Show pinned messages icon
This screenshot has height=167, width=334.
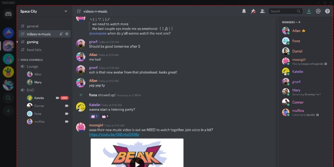point(253,11)
